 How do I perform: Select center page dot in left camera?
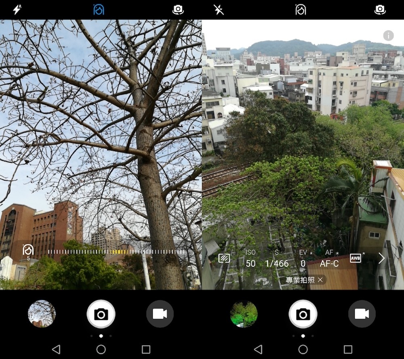(x=101, y=336)
